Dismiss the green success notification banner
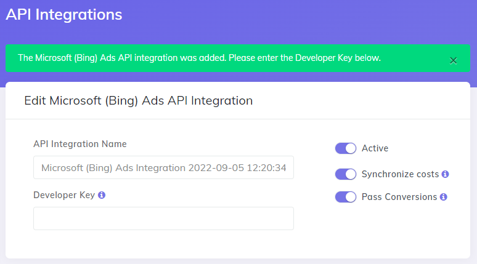This screenshot has height=264, width=477. tap(453, 61)
